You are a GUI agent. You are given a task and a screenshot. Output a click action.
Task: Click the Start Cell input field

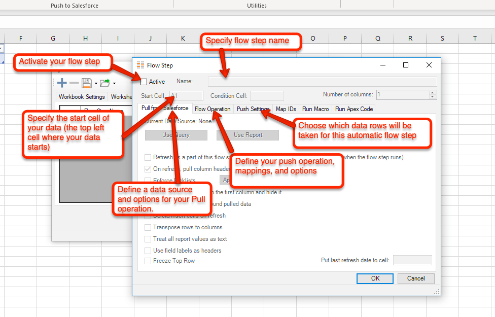pos(186,96)
